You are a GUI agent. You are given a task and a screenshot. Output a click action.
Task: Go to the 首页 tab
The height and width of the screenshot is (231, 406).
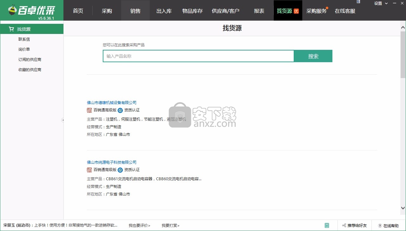pyautogui.click(x=78, y=11)
